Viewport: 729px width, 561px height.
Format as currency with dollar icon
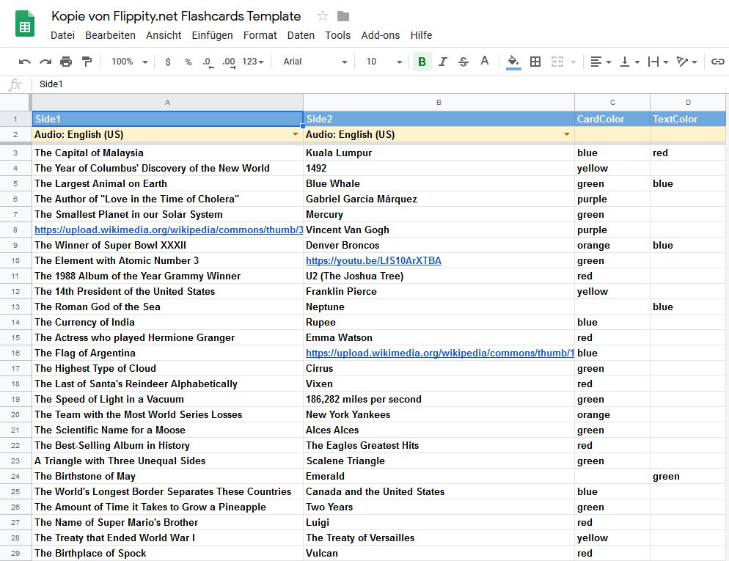[x=168, y=62]
